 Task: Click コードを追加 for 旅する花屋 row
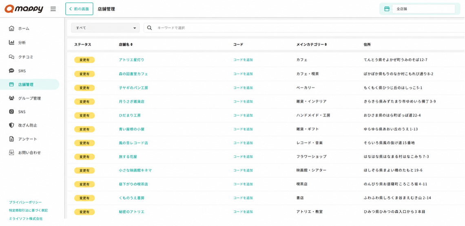pos(243,156)
